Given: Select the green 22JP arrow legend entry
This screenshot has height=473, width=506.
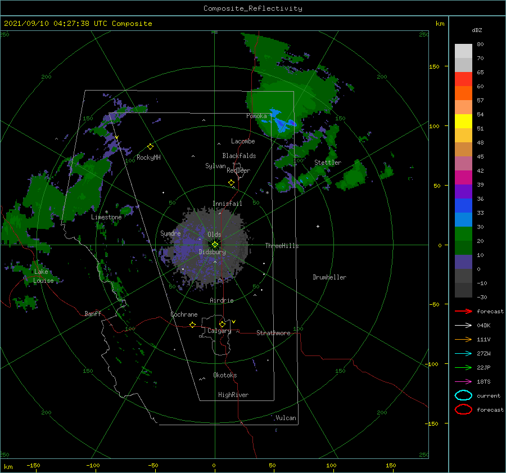Looking at the screenshot, I should pos(463,367).
